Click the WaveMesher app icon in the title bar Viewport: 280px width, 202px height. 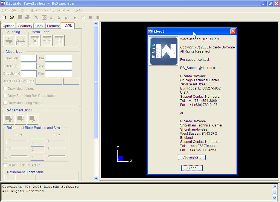click(3, 3)
